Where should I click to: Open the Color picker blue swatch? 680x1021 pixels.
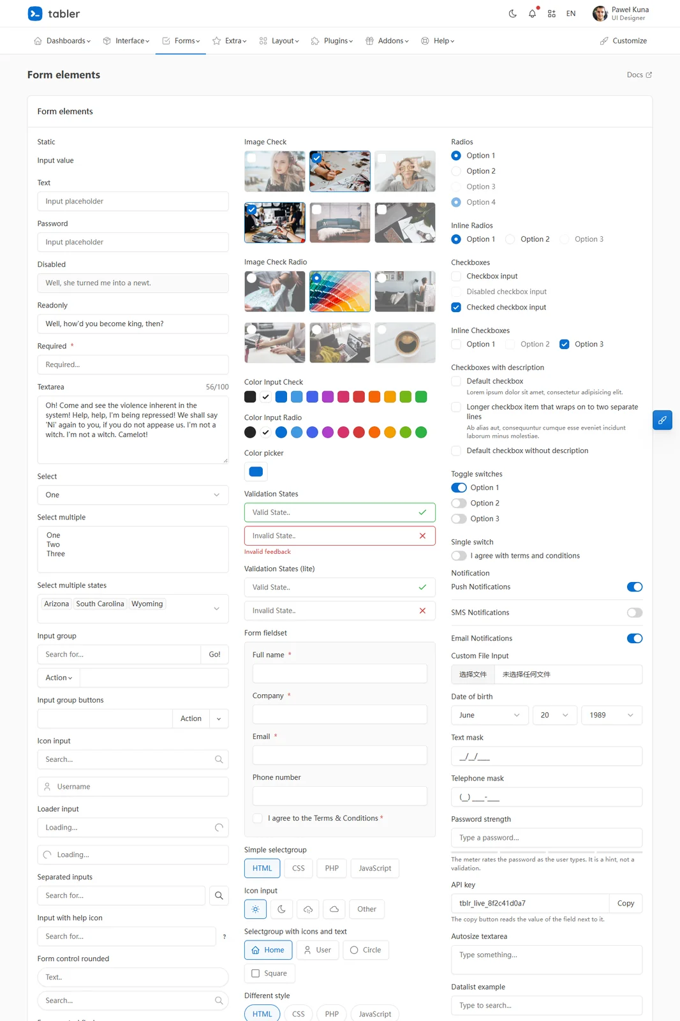point(256,472)
